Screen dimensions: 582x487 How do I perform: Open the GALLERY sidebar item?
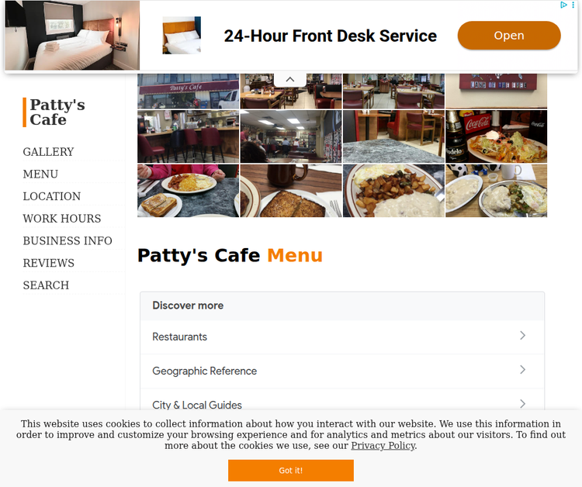(x=48, y=152)
